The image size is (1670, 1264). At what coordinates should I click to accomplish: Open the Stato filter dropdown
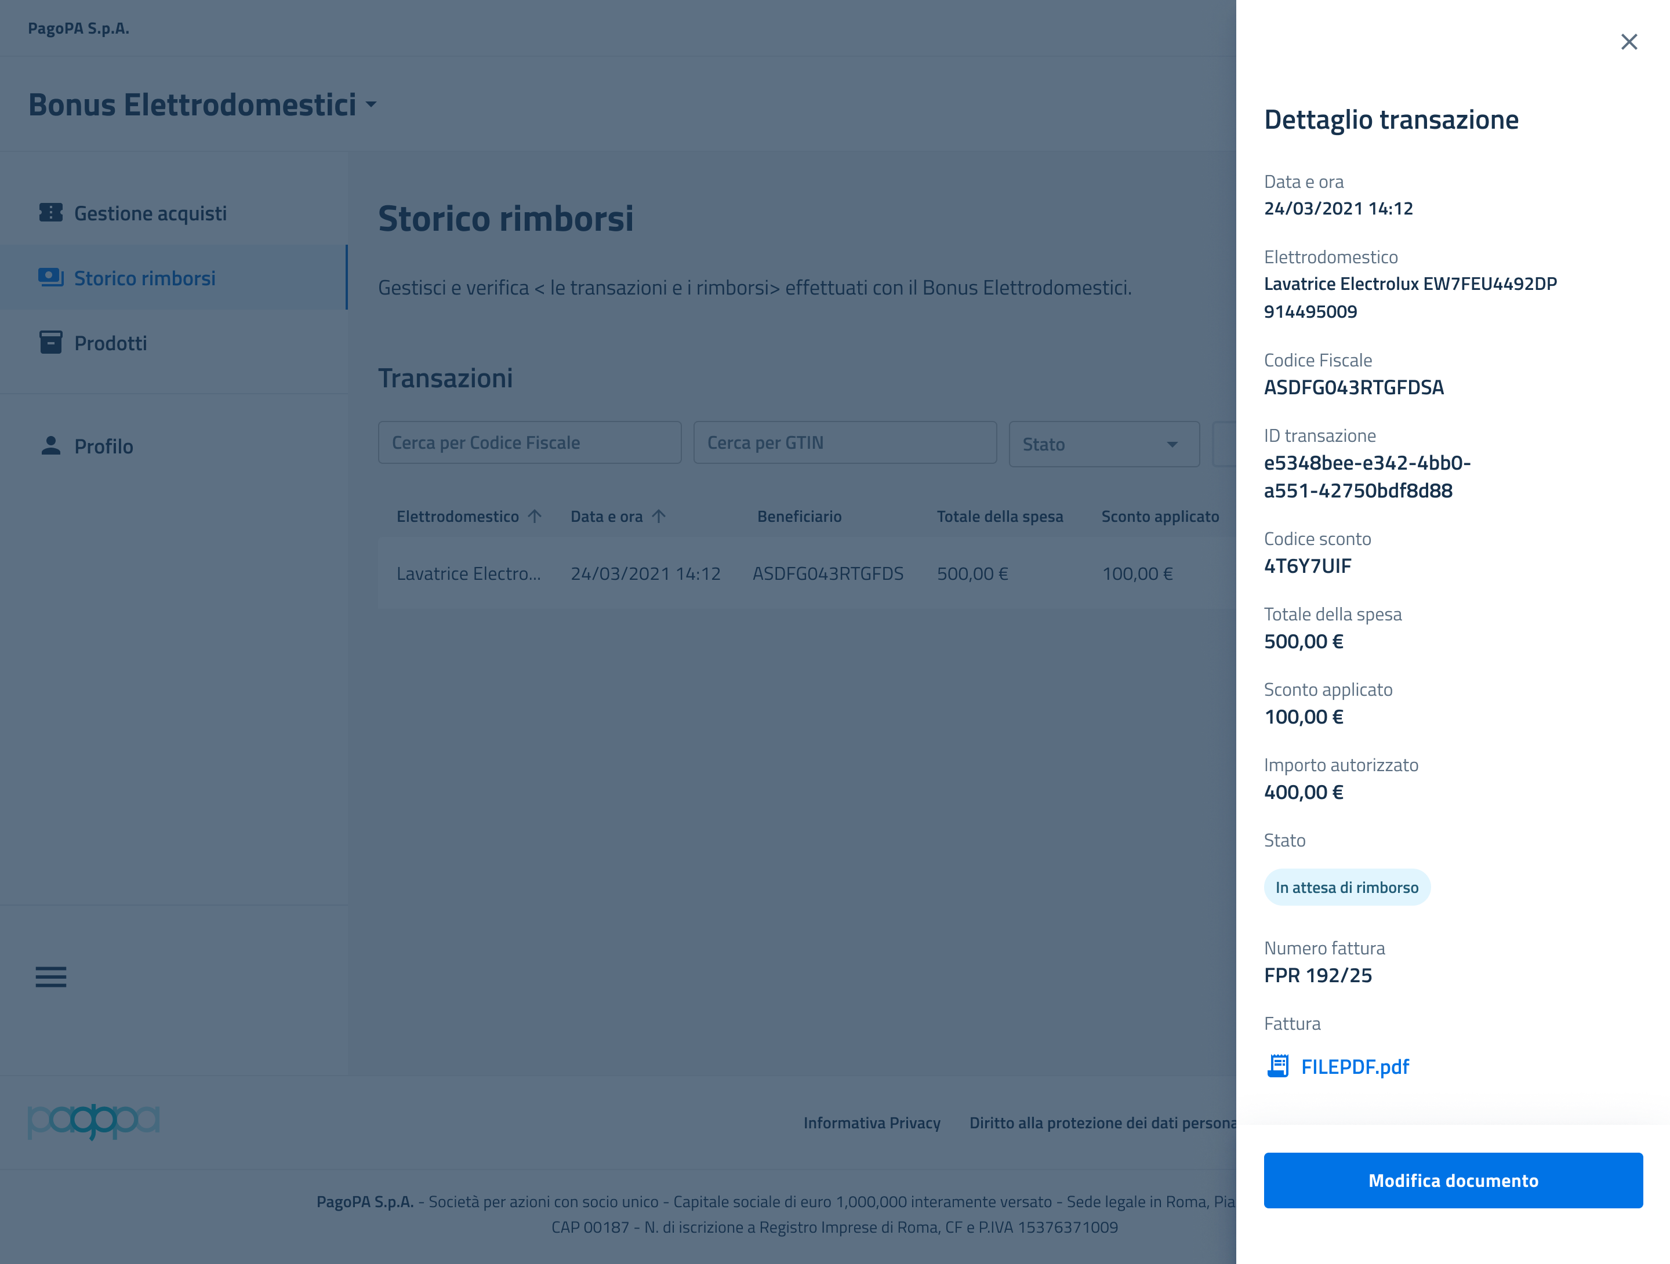[1103, 444]
